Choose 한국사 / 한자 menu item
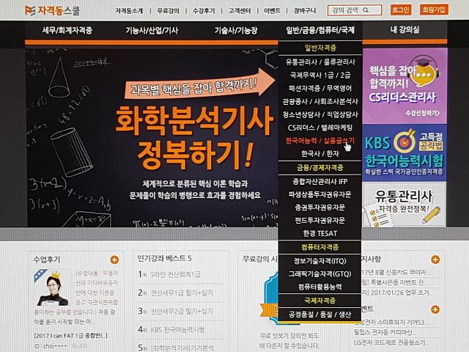The width and height of the screenshot is (469, 352). [320, 153]
